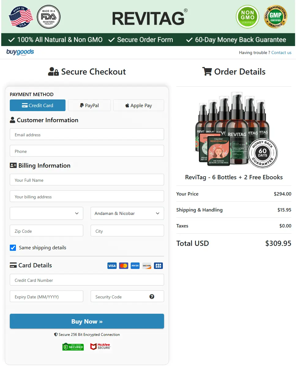Switch payment method to Apple Pay
The image size is (296, 369).
[x=138, y=105]
